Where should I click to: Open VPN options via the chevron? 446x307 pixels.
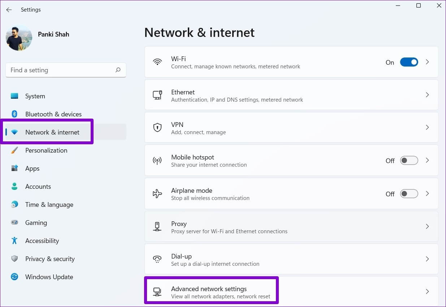click(x=427, y=128)
